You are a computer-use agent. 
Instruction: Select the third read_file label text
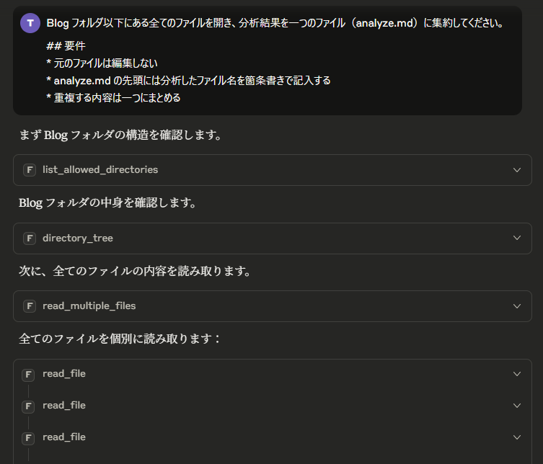click(x=64, y=437)
